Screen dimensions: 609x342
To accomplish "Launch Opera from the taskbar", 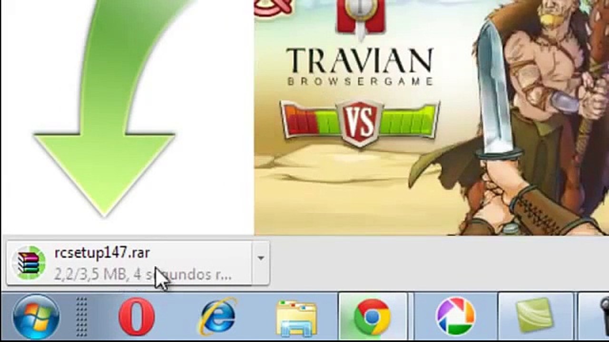I will point(137,316).
